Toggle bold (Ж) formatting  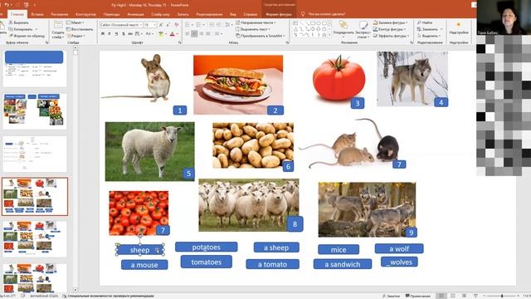(103, 34)
